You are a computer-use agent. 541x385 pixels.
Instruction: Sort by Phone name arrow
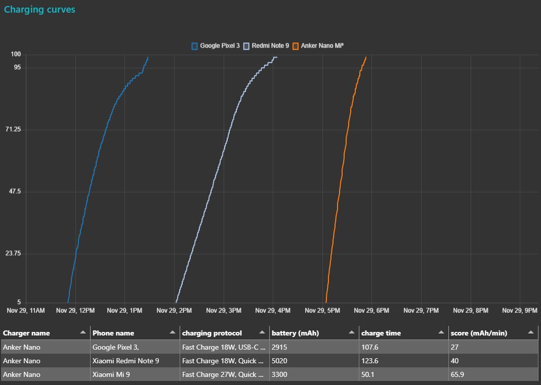(173, 332)
